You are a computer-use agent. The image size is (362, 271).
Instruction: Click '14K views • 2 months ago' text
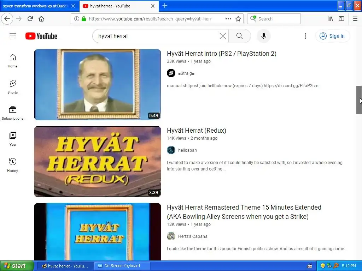pyautogui.click(x=192, y=138)
